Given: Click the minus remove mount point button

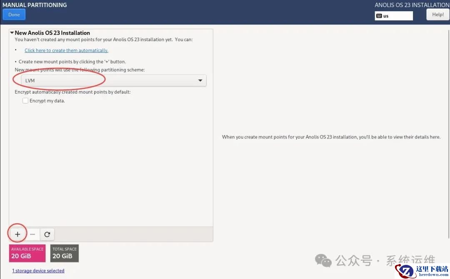Looking at the screenshot, I should [x=32, y=235].
